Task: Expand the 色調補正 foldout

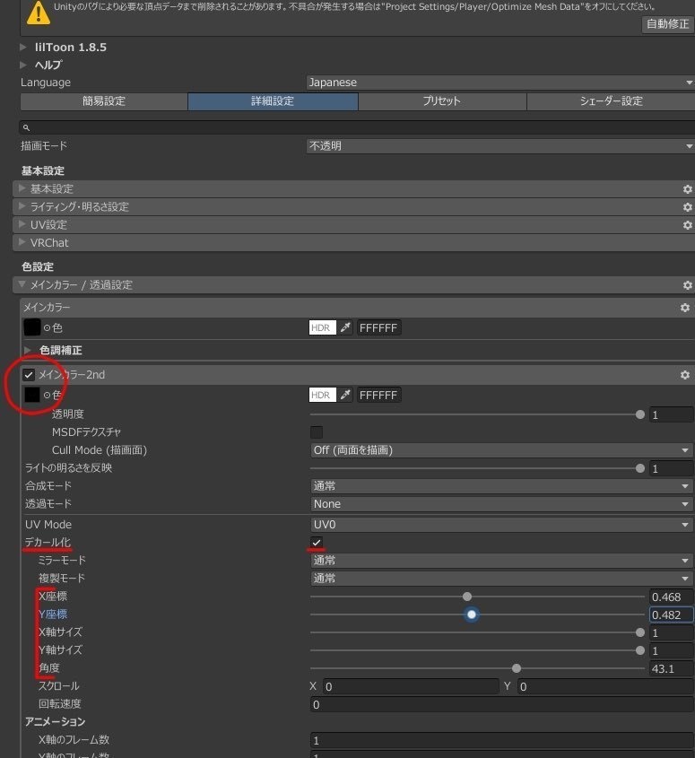Action: coord(28,350)
